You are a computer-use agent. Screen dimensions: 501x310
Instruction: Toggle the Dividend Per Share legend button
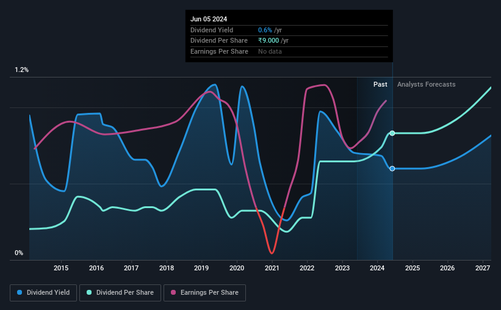pos(120,293)
